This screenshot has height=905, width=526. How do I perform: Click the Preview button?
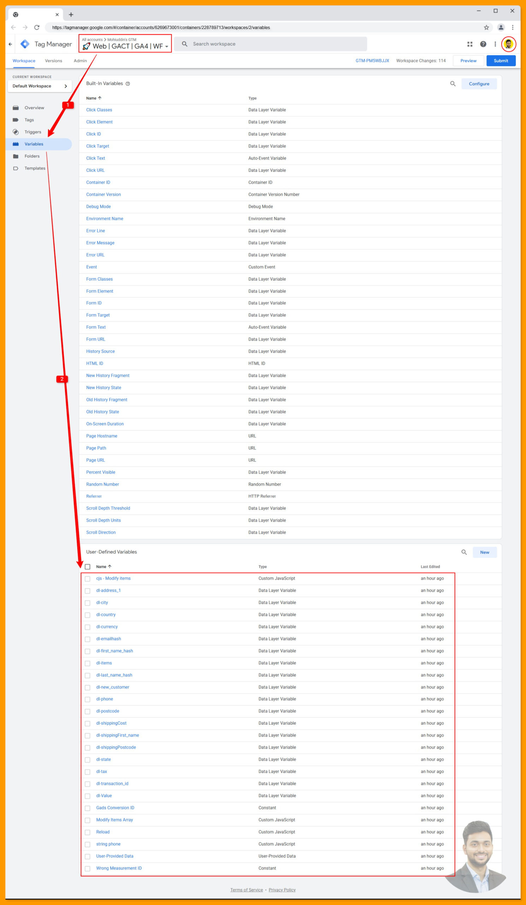(x=468, y=61)
